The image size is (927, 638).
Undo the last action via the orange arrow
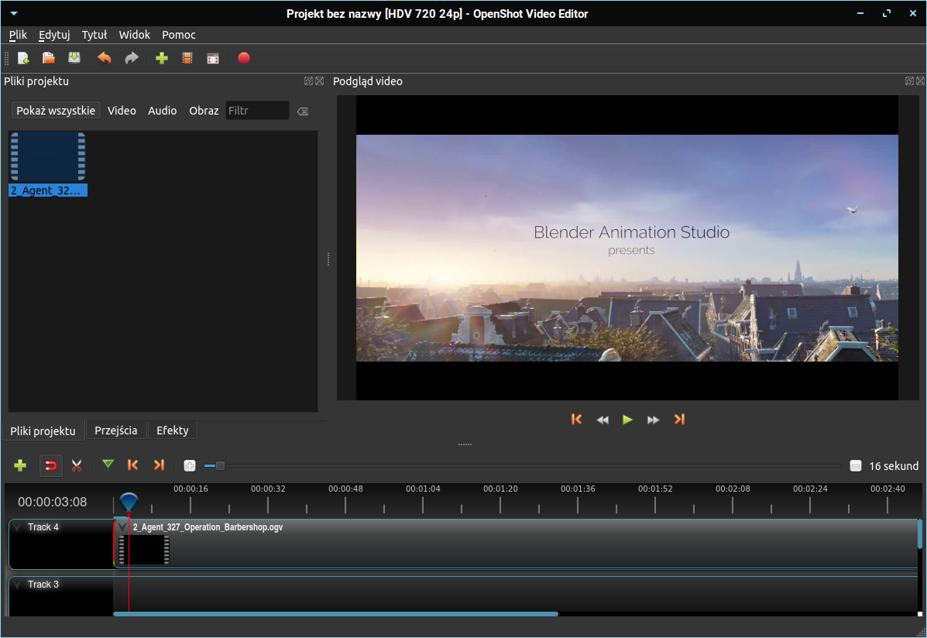[104, 58]
